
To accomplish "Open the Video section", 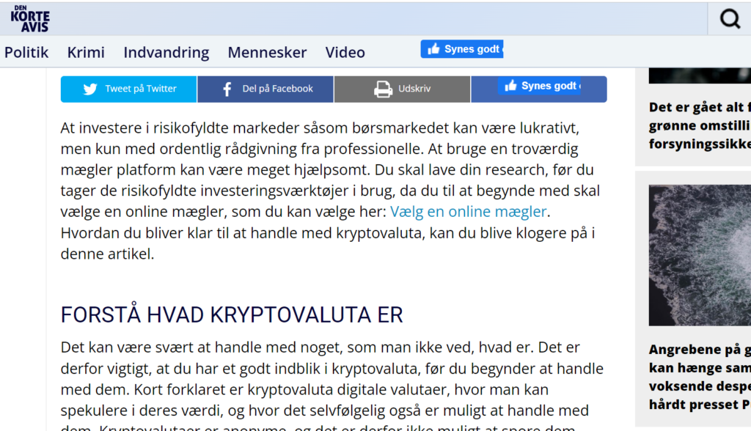I will click(345, 52).
